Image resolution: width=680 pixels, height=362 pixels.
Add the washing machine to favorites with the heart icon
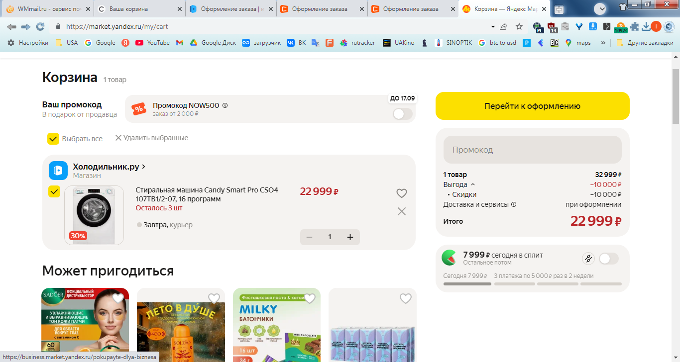tap(402, 193)
